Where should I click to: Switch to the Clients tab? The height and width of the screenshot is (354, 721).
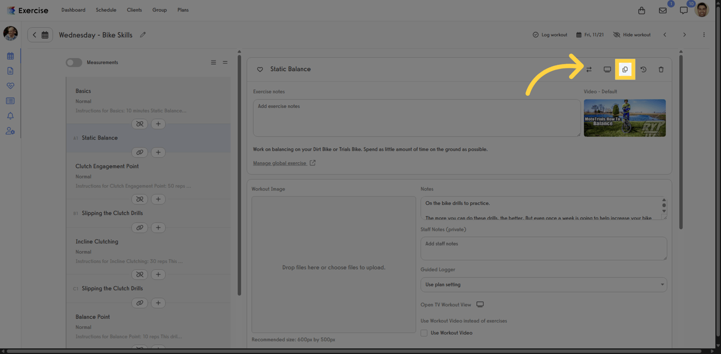point(134,9)
